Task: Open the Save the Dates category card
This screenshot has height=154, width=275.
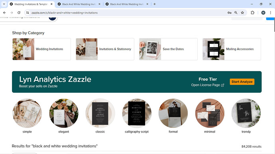Action: click(168, 49)
